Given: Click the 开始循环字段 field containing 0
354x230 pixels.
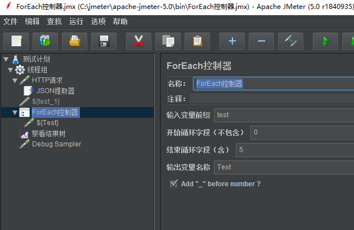Looking at the screenshot, I should coord(302,132).
